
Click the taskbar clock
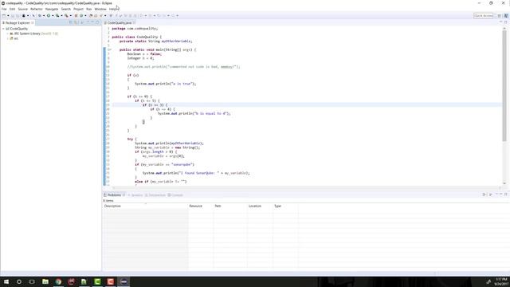tap(501, 281)
